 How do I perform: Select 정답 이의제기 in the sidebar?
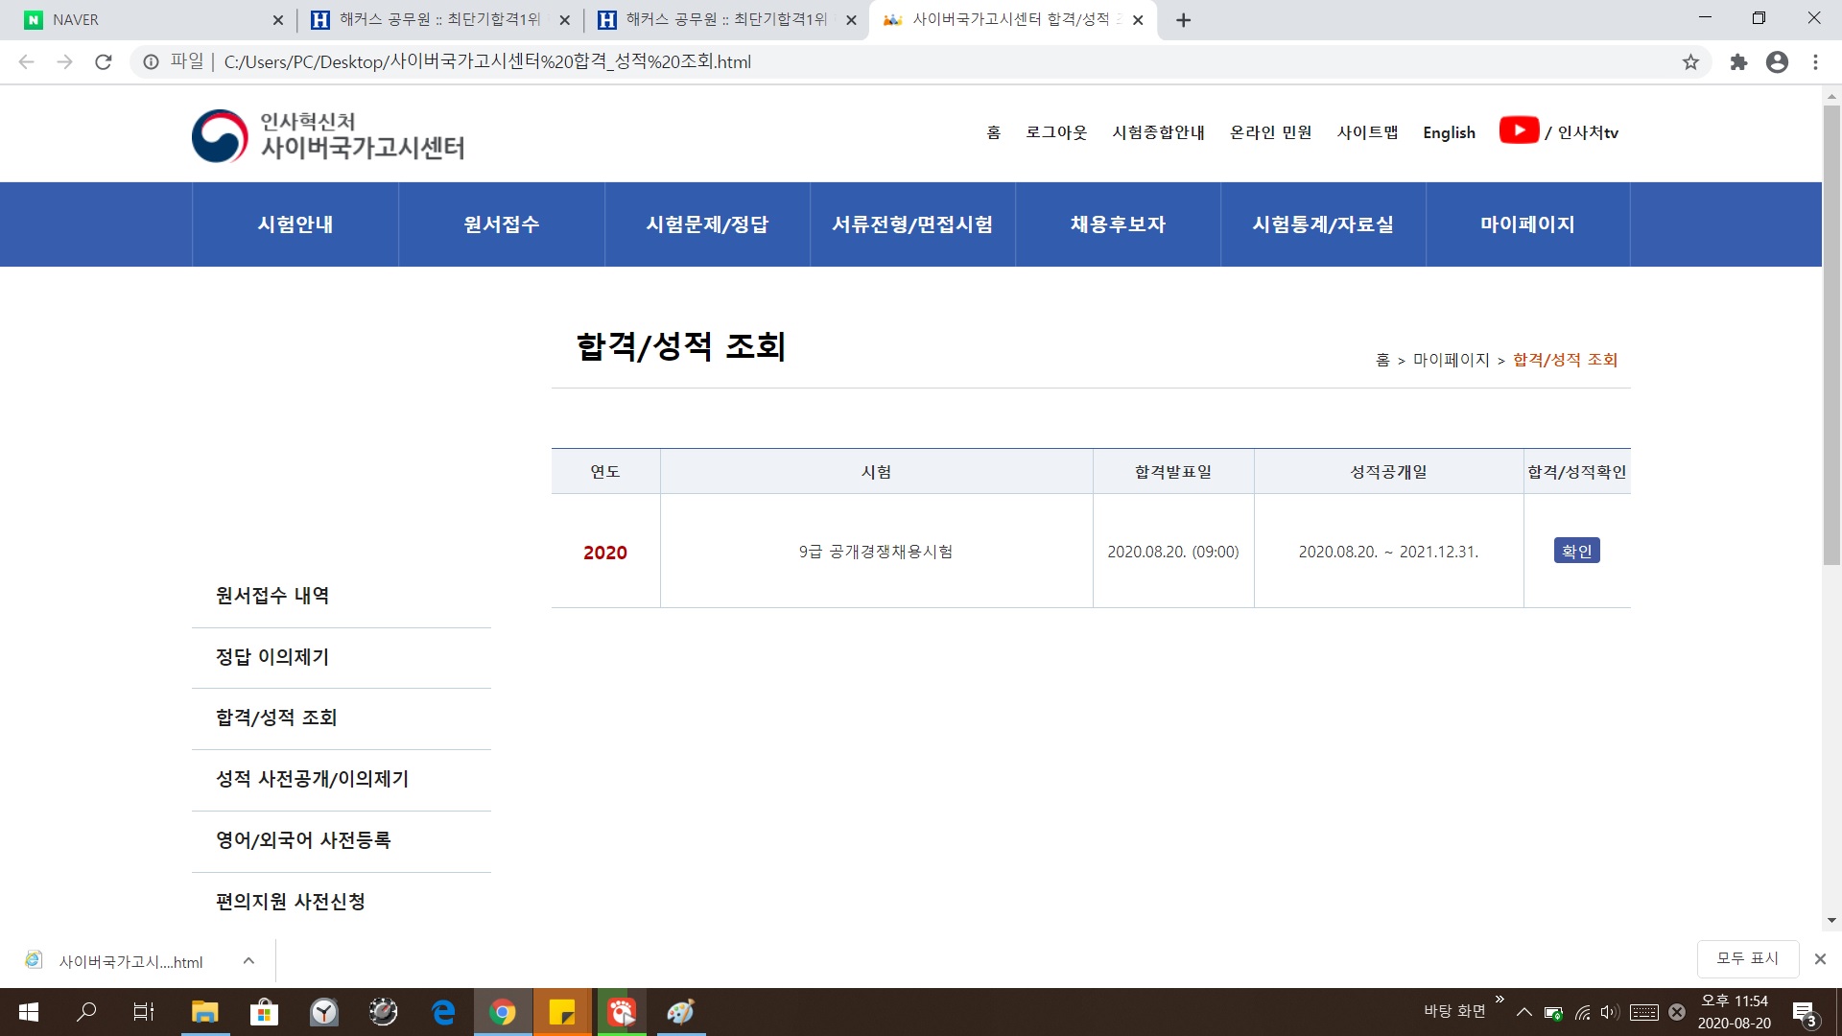coord(272,657)
